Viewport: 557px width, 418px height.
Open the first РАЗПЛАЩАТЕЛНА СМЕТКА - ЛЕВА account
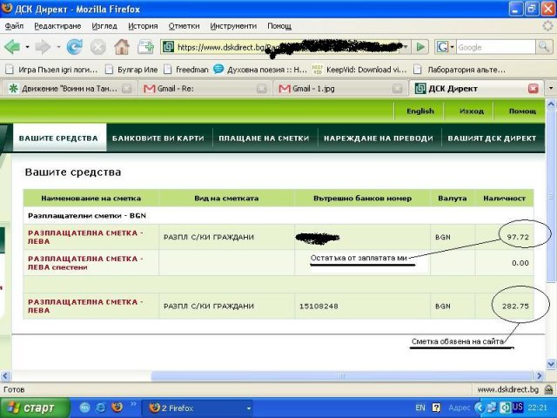85,237
